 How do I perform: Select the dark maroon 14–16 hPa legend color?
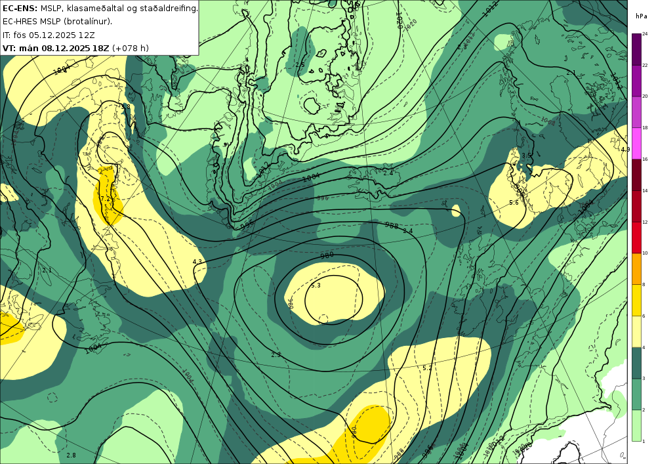point(636,175)
